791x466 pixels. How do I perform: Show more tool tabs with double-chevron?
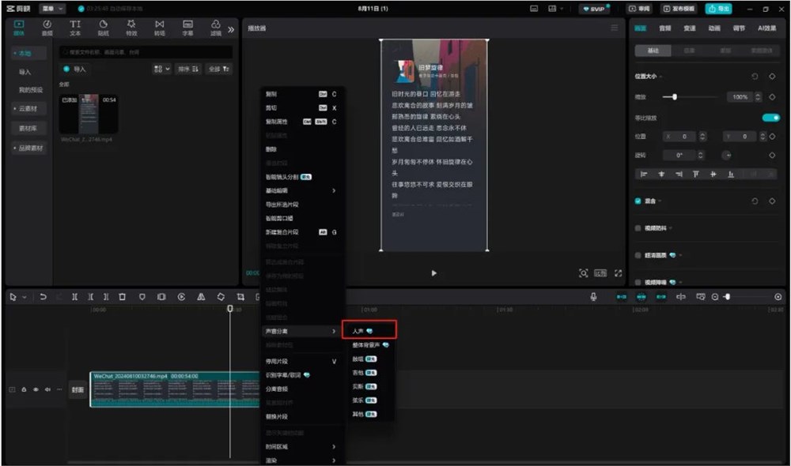click(x=231, y=30)
